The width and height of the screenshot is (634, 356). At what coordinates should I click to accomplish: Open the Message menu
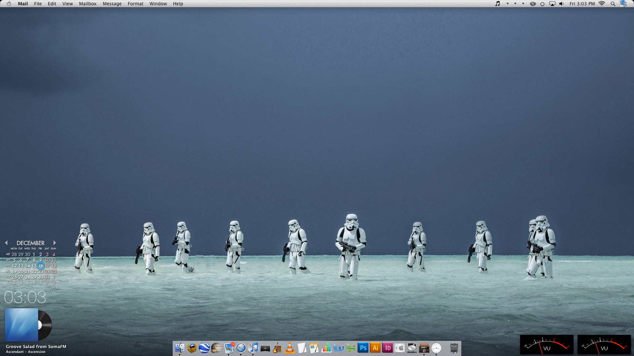pos(112,4)
